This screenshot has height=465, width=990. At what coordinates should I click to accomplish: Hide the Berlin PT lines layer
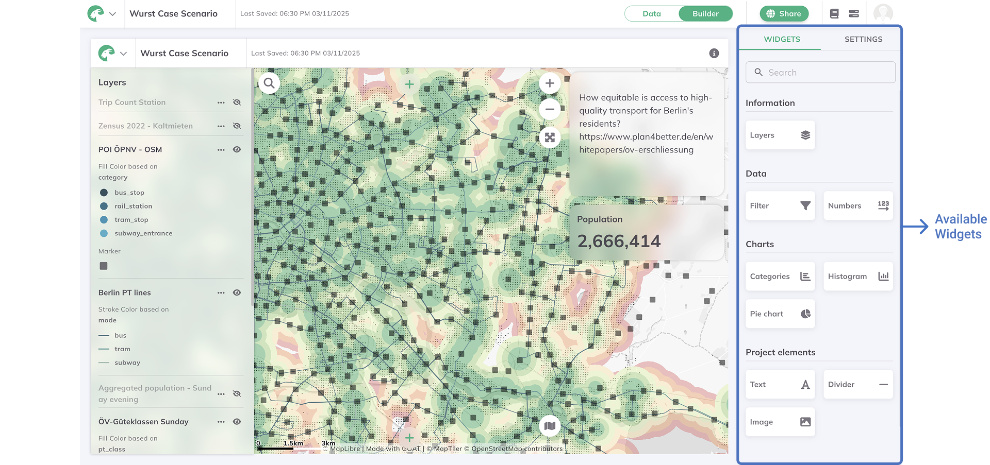coord(237,292)
